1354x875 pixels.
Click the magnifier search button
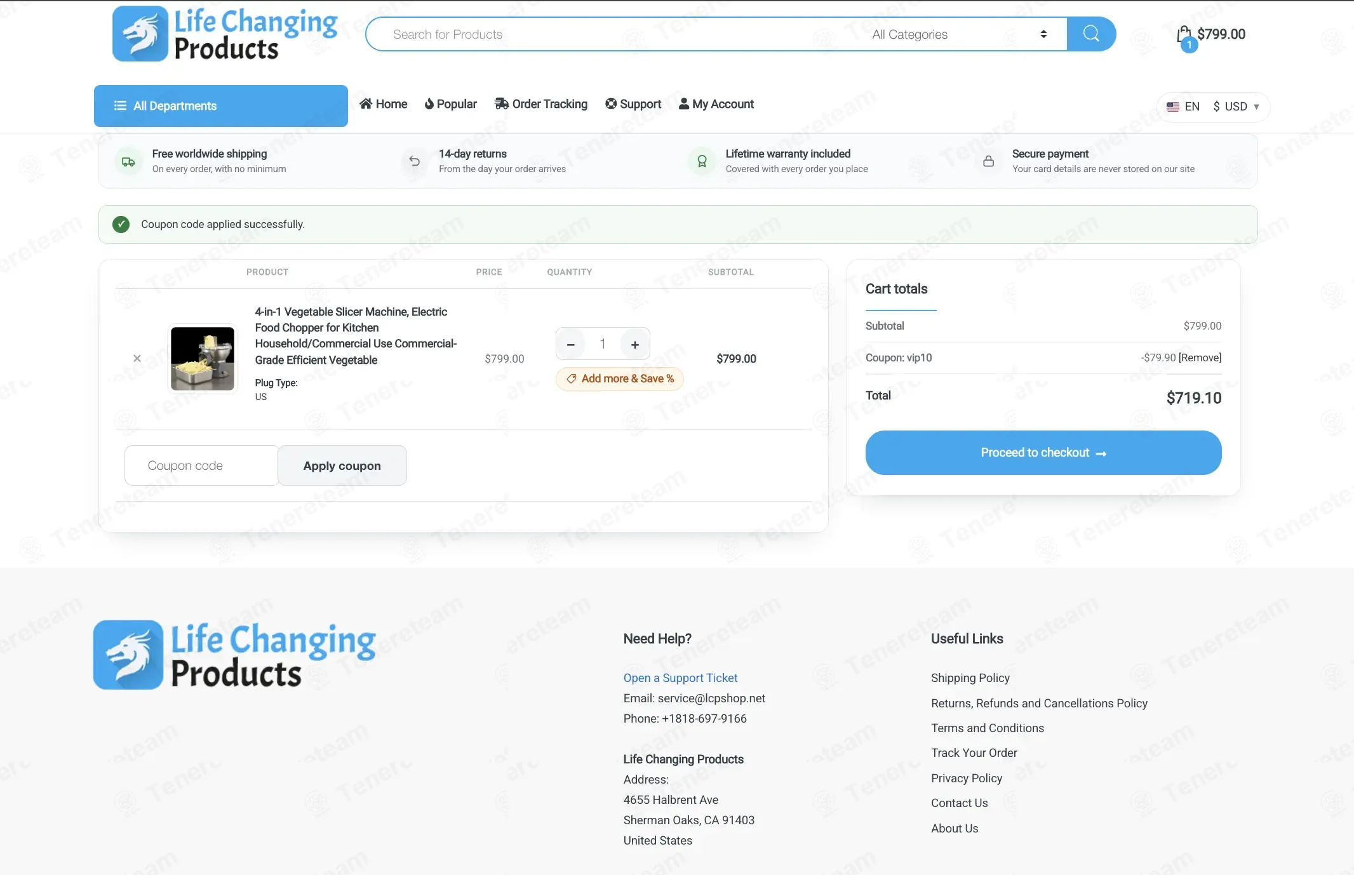(1091, 34)
